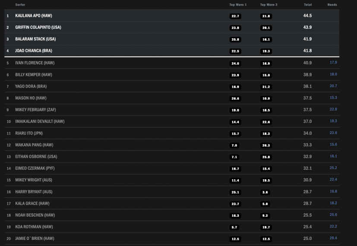Click Mason Ho's 26.6 top wave badge

coord(235,98)
